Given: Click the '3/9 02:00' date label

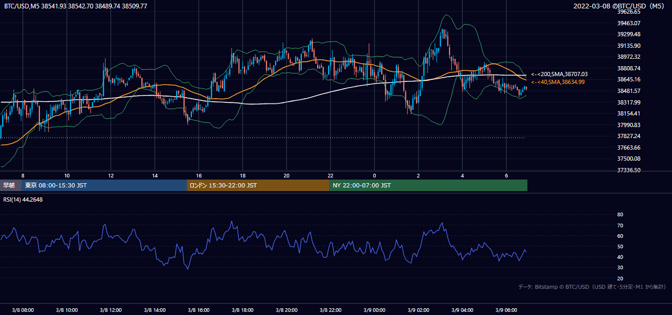Looking at the screenshot, I should pos(419,310).
